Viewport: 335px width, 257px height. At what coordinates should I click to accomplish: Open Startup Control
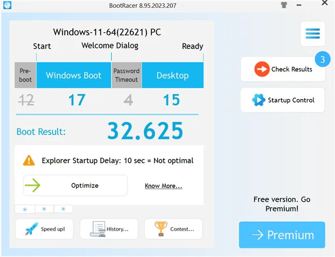[x=283, y=100]
